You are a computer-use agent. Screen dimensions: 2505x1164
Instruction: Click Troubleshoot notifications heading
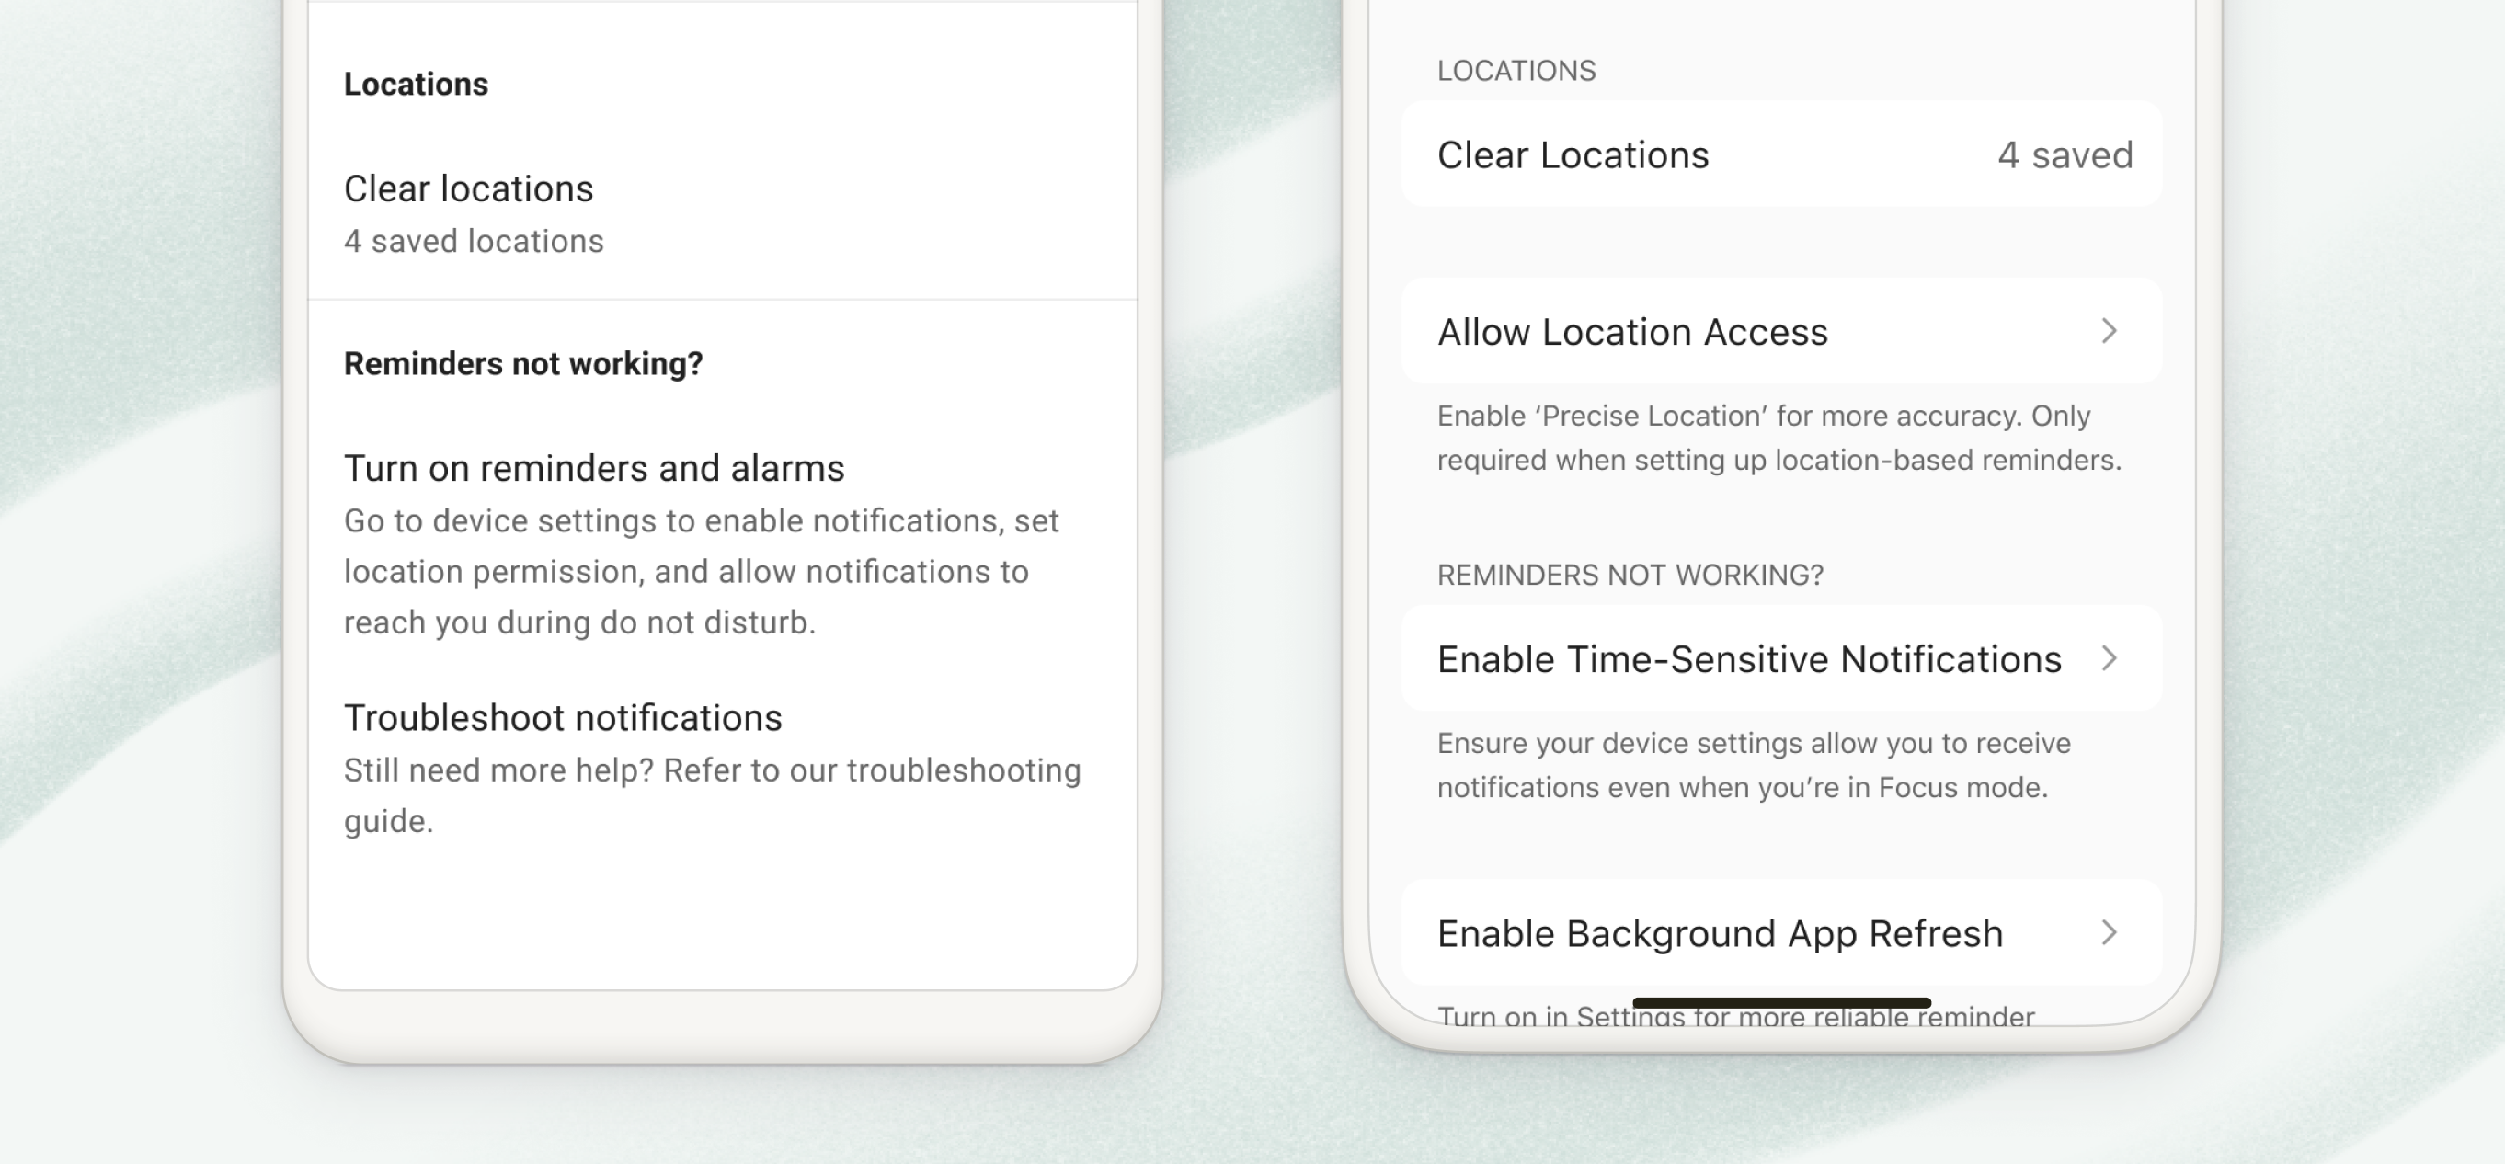[x=563, y=716]
